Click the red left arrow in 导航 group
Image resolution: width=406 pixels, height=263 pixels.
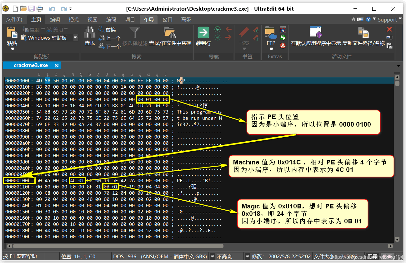point(228,29)
